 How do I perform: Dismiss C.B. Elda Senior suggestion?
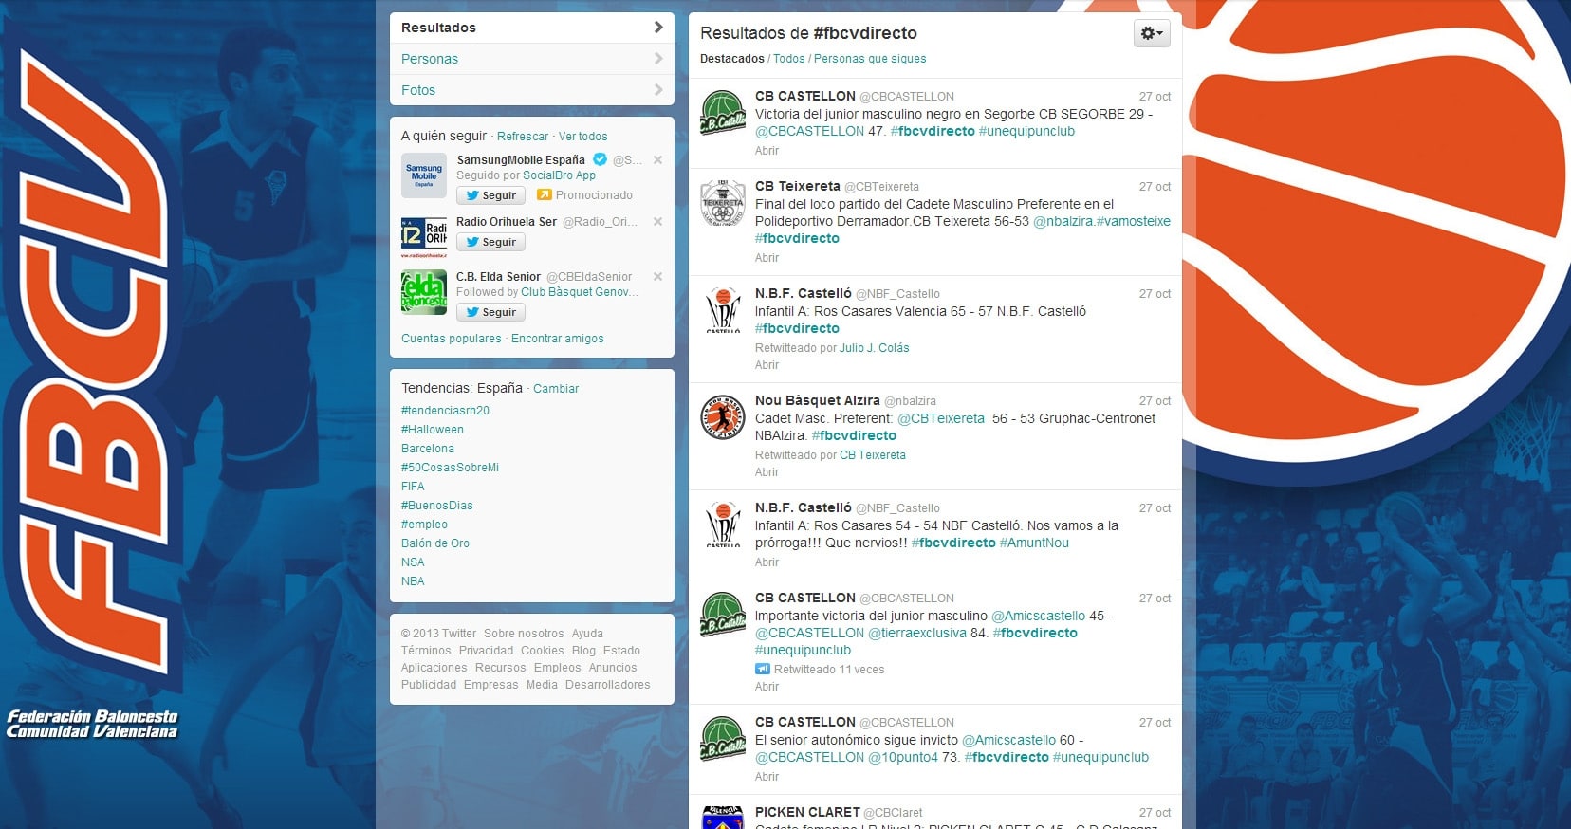pyautogui.click(x=657, y=277)
